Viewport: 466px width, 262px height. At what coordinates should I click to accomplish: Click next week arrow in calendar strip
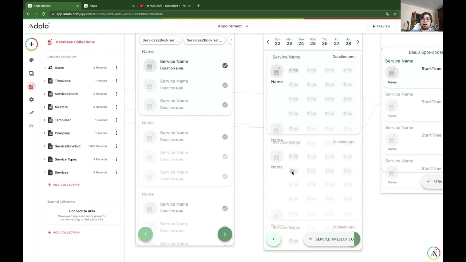358,42
